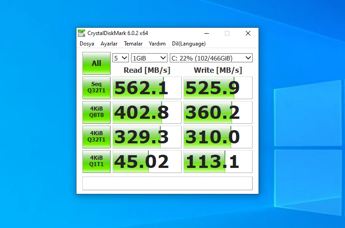
Task: Click the 525.9 sequential write result
Action: pos(218,88)
